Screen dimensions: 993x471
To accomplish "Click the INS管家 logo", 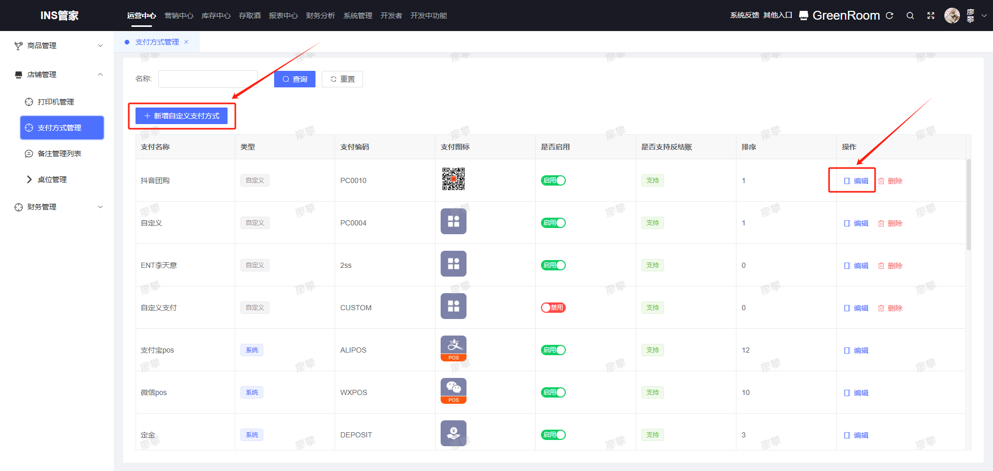I will tap(59, 16).
